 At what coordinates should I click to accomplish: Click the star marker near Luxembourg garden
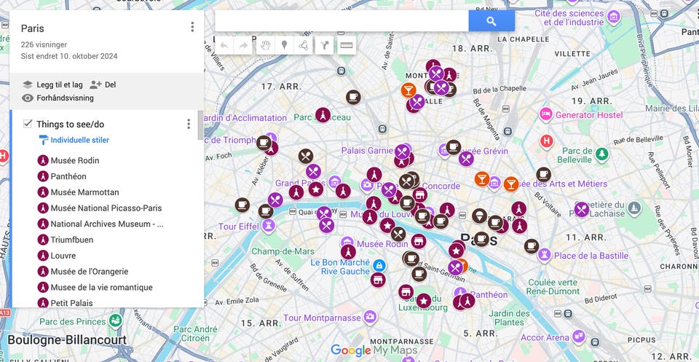click(424, 301)
